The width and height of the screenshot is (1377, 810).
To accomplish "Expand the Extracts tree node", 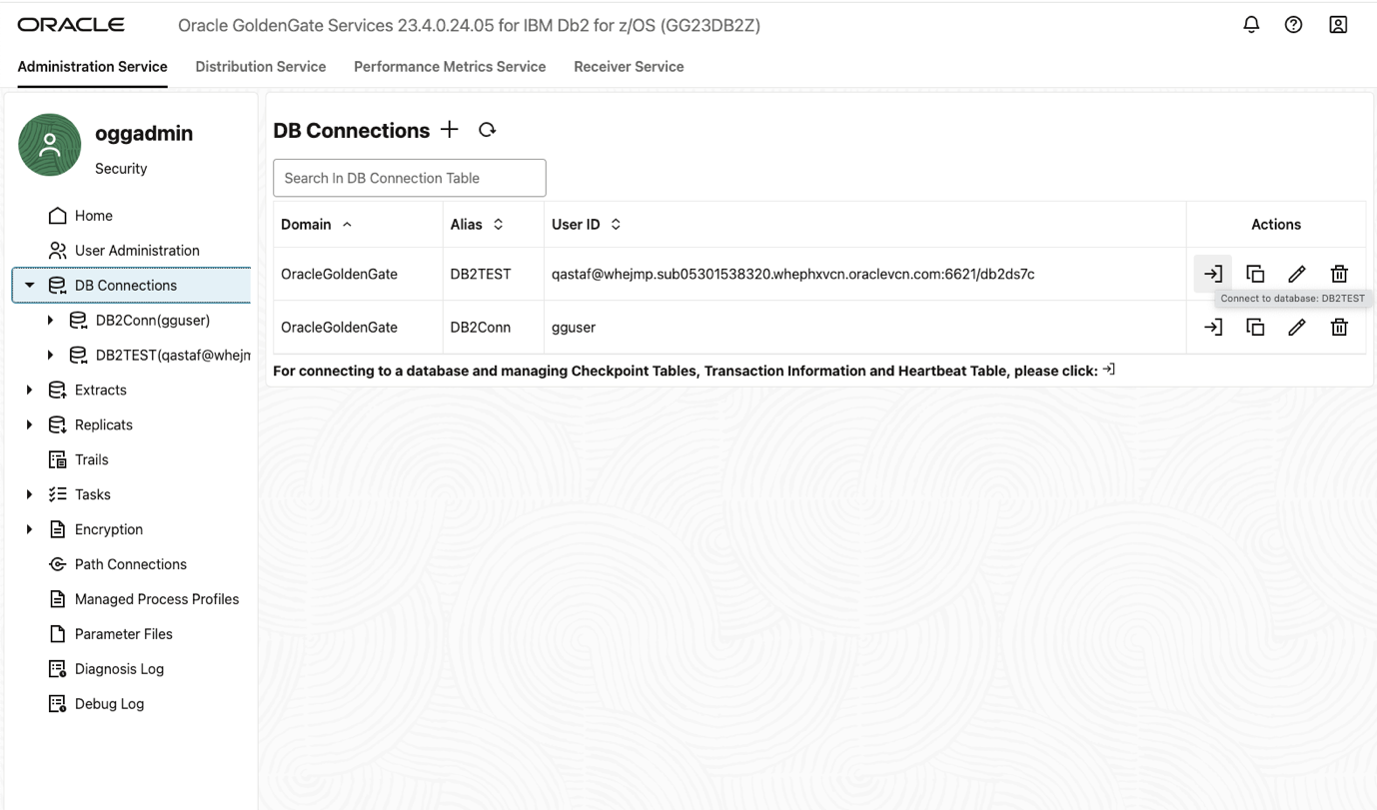I will point(29,390).
